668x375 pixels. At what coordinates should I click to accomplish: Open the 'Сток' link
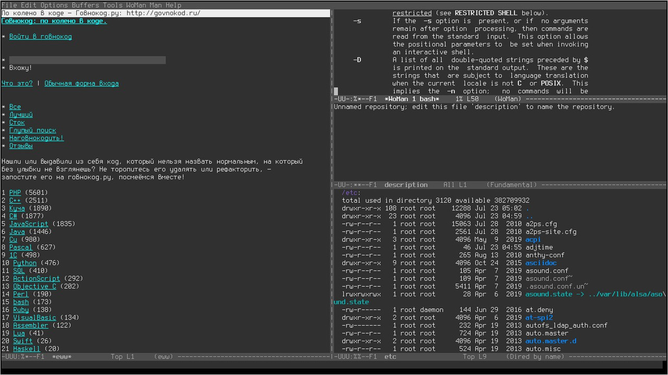click(17, 122)
